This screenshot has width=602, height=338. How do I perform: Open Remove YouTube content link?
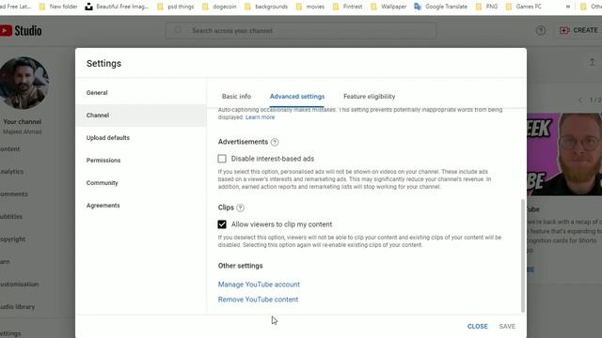pyautogui.click(x=258, y=300)
